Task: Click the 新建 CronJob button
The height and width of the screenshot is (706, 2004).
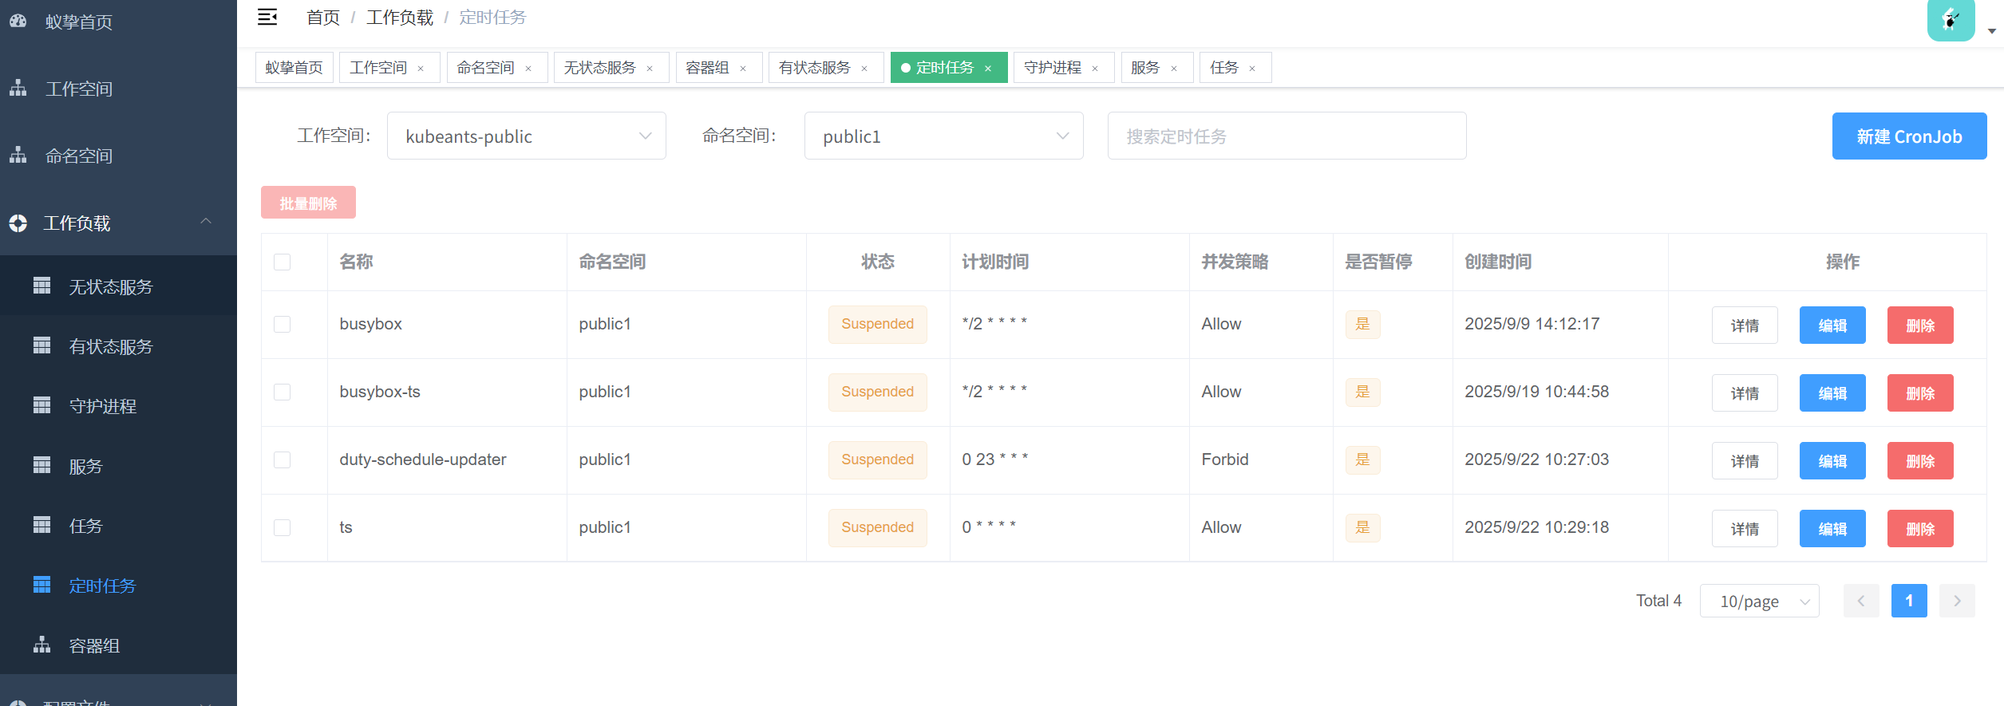Action: coord(1908,136)
